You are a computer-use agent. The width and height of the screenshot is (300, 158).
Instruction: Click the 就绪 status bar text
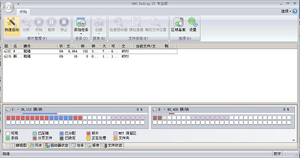pyautogui.click(x=6, y=154)
